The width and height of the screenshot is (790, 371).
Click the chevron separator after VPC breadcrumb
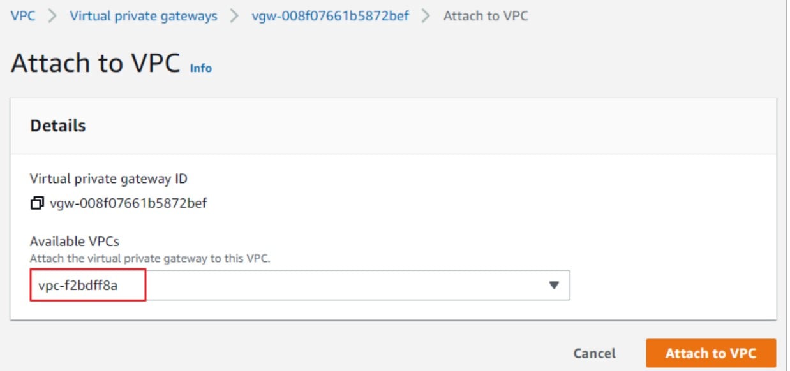coord(52,16)
